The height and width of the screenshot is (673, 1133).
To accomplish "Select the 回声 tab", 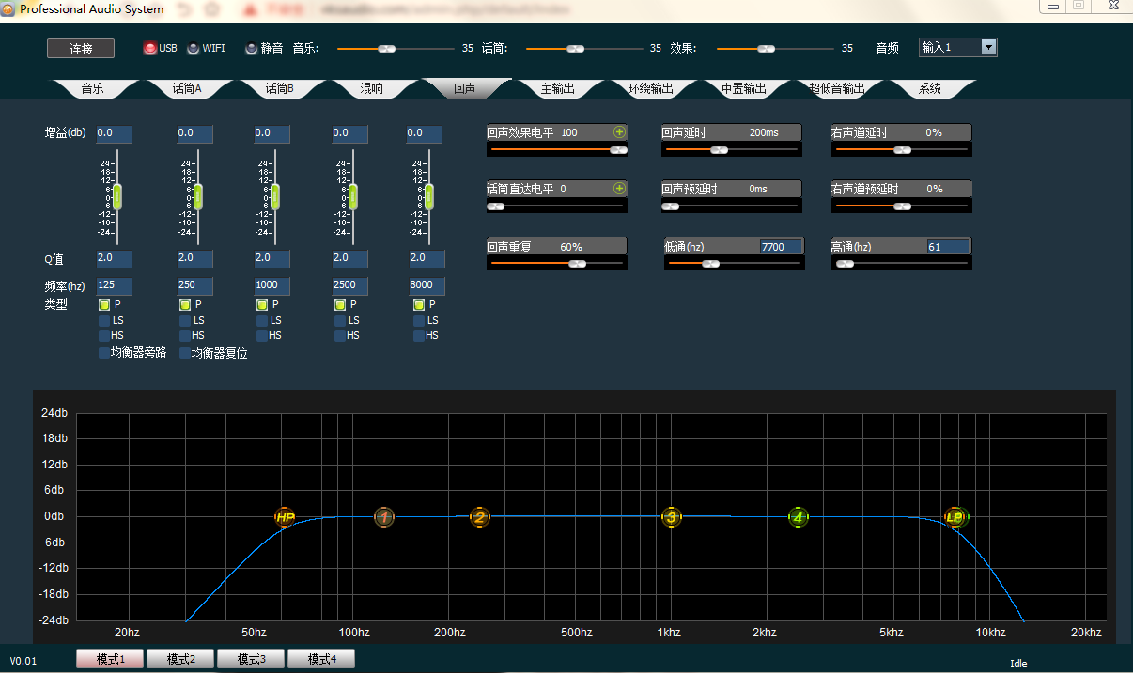I will pos(465,89).
